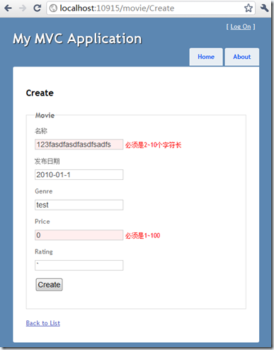
Task: Go back using the browser back arrow
Action: [x=8, y=8]
